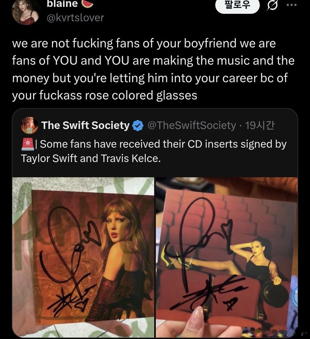Image resolution: width=310 pixels, height=339 pixels.
Task: Open The Swift Society's avatar
Action: coord(29,125)
